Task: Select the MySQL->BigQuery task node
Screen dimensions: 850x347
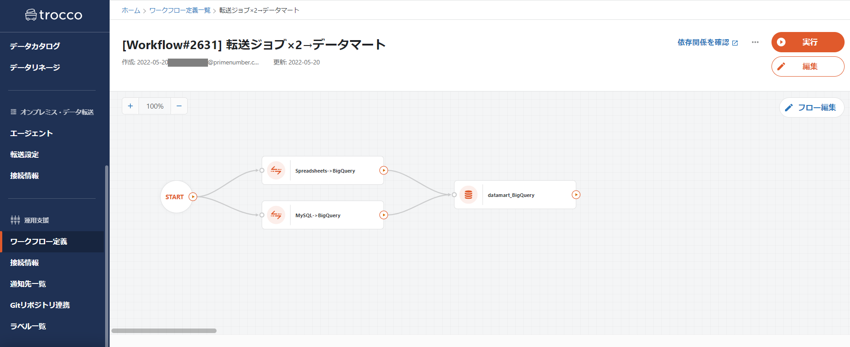Action: [323, 215]
